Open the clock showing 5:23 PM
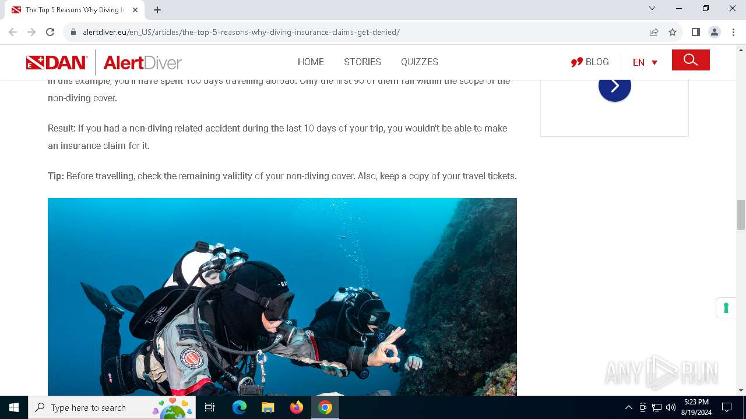746x419 pixels. tap(696, 407)
